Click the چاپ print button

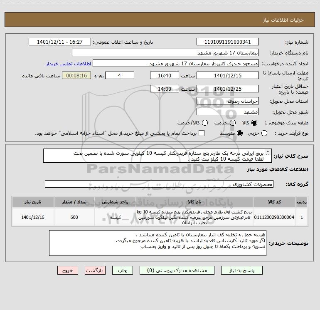pos(123,270)
